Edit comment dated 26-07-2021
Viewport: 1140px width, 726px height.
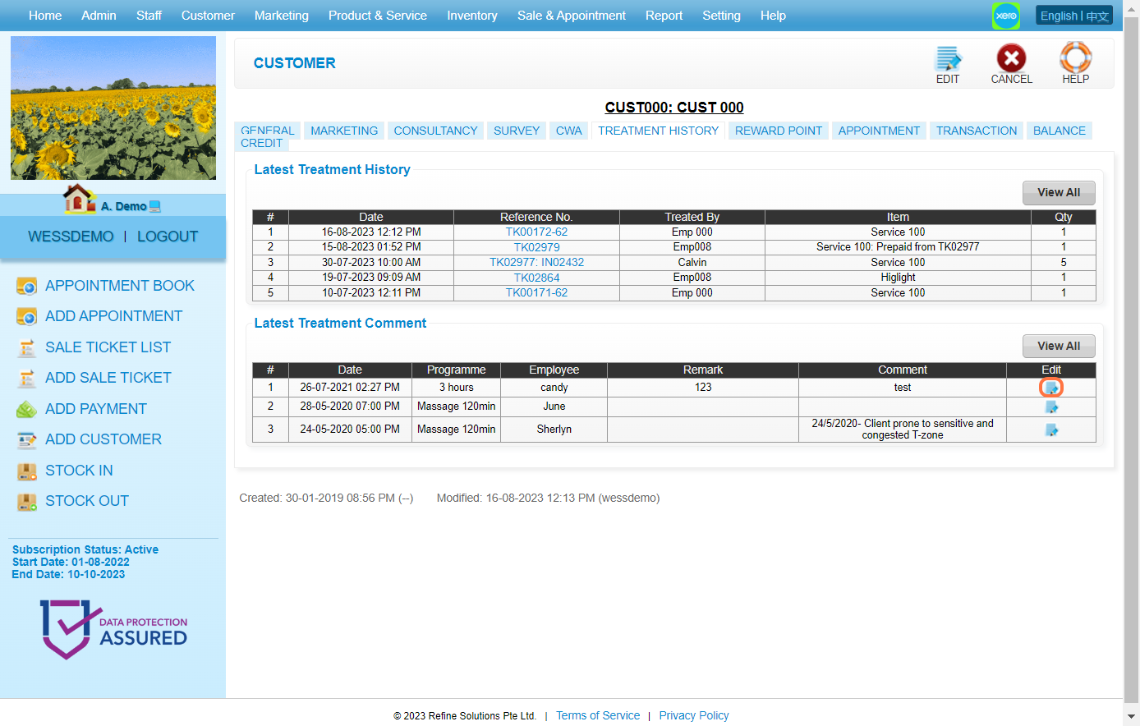[x=1051, y=388]
